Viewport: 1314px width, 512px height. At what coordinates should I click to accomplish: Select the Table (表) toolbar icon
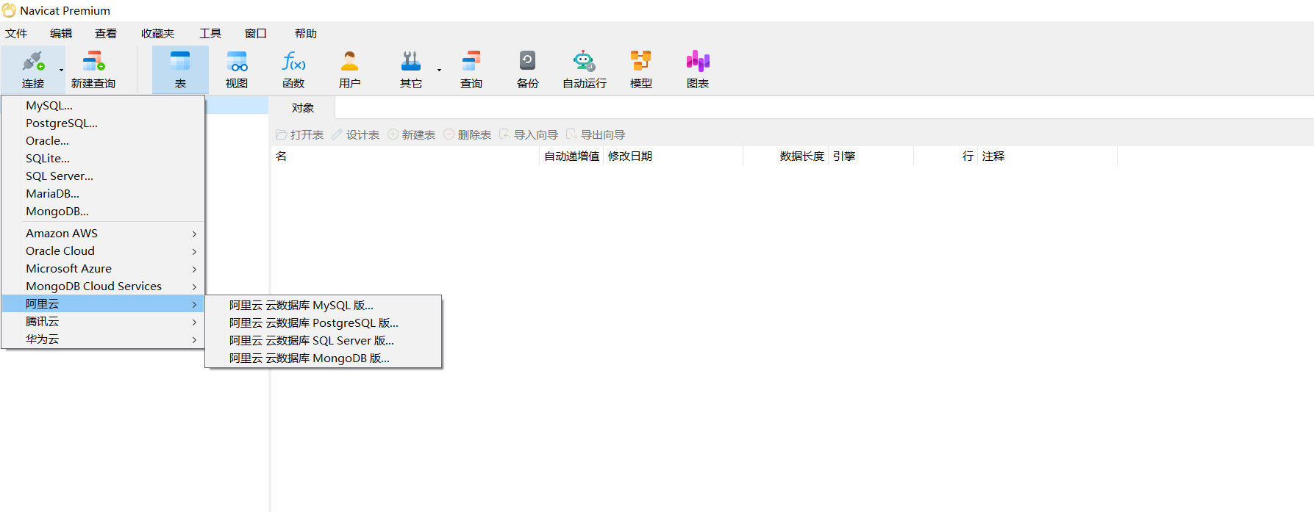[180, 70]
